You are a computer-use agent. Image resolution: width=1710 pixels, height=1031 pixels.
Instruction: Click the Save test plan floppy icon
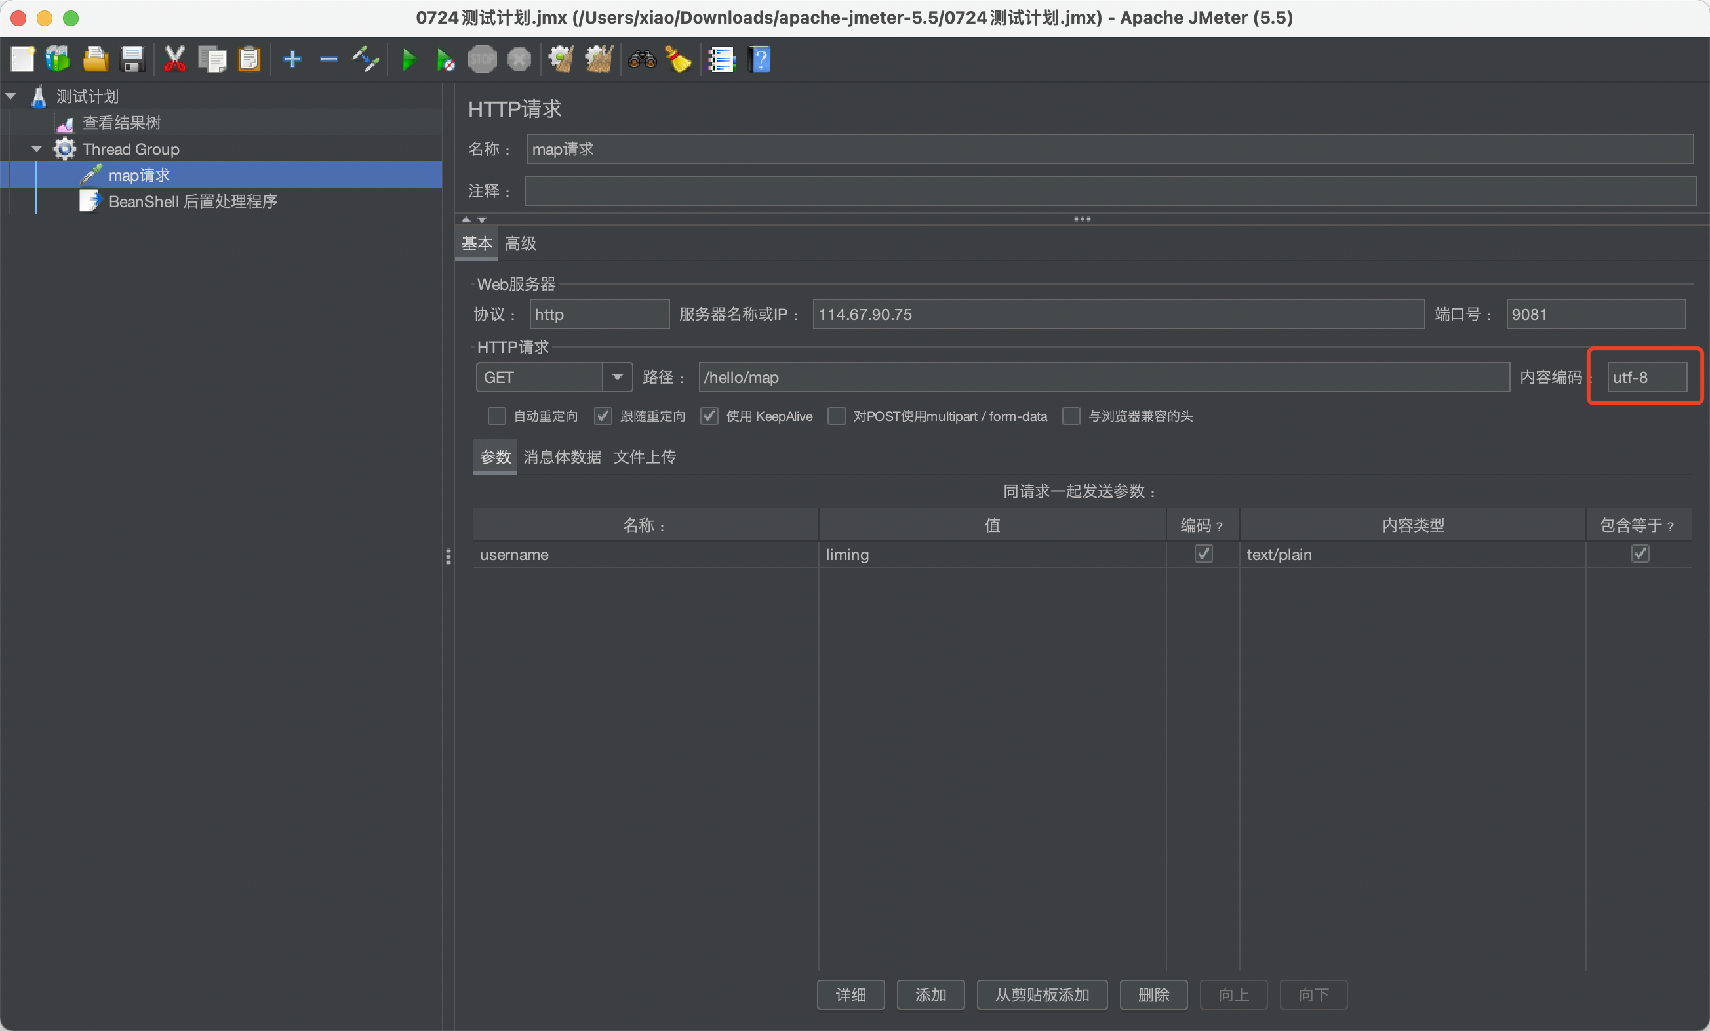(132, 60)
